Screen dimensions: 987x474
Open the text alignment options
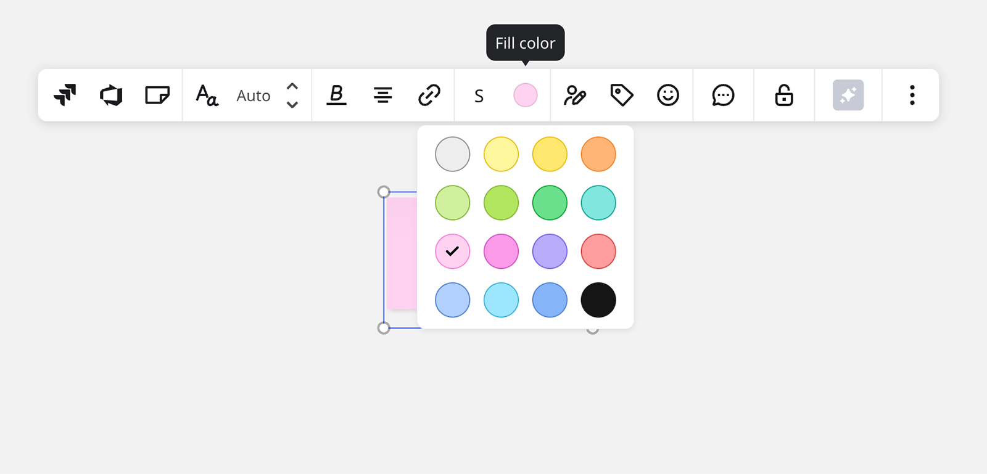pyautogui.click(x=382, y=95)
